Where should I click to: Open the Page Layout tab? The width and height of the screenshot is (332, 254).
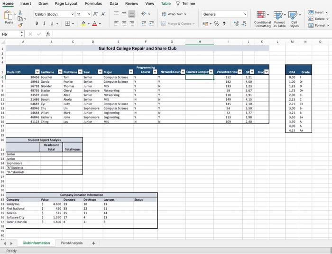pyautogui.click(x=66, y=4)
